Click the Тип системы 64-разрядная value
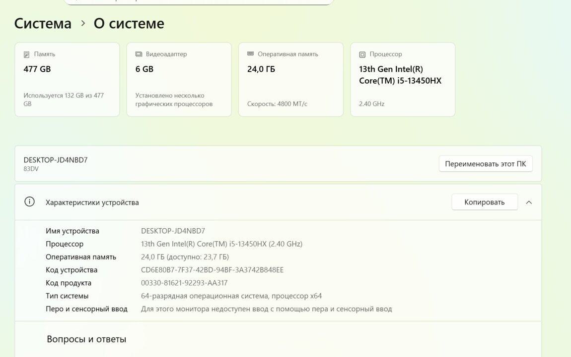 coord(231,296)
